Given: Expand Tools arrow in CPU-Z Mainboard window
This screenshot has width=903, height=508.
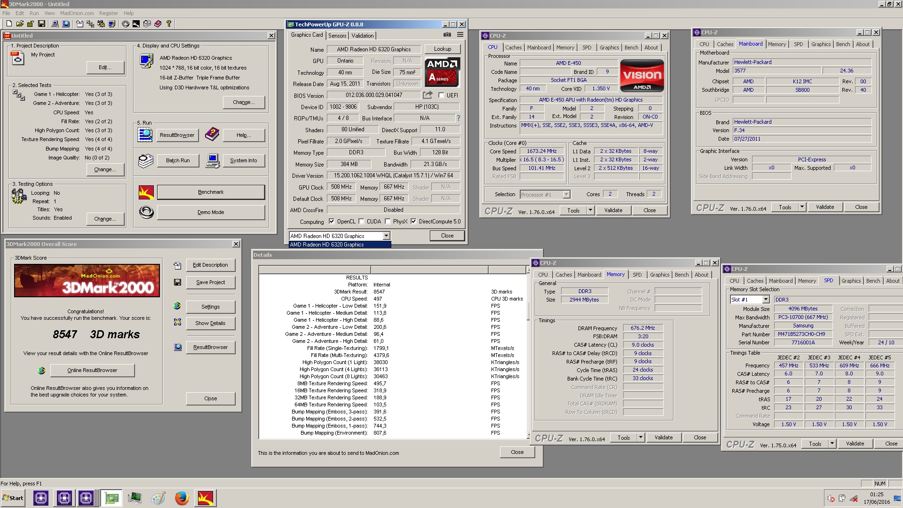Looking at the screenshot, I should (x=802, y=207).
